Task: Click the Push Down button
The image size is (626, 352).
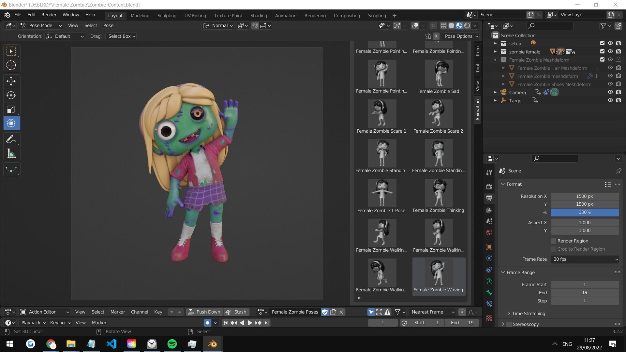Action: [204, 312]
